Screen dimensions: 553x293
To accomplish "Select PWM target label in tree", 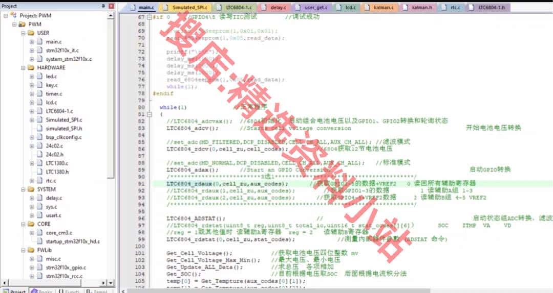I will pos(35,25).
